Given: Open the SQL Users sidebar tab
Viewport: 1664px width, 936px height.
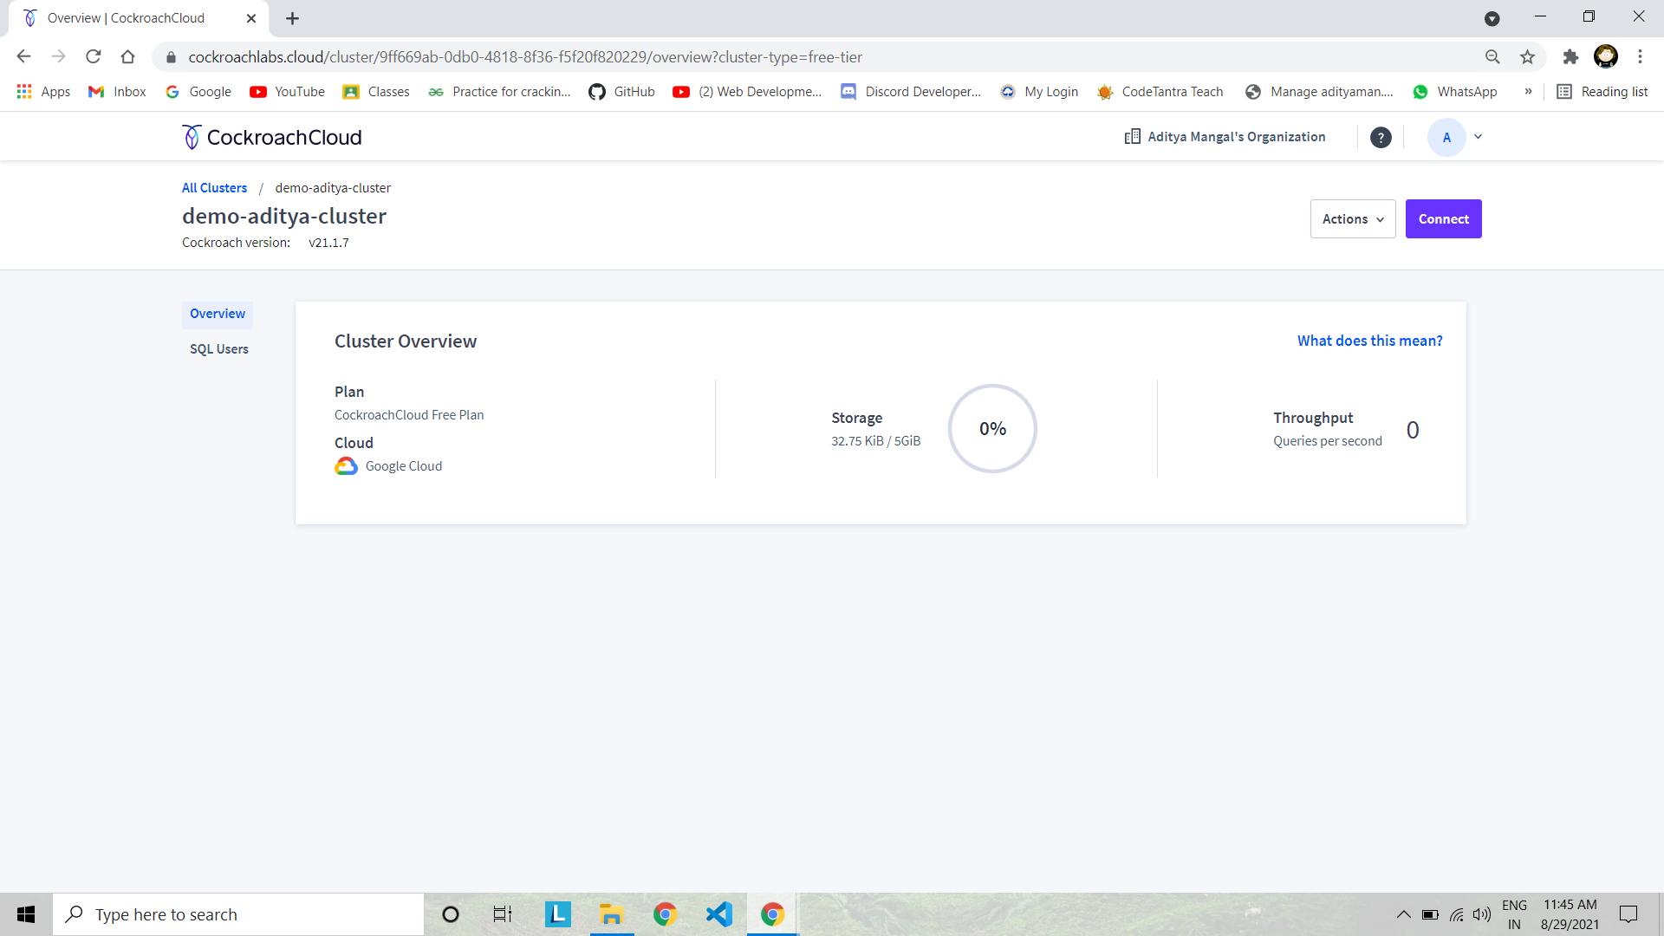Looking at the screenshot, I should (219, 349).
